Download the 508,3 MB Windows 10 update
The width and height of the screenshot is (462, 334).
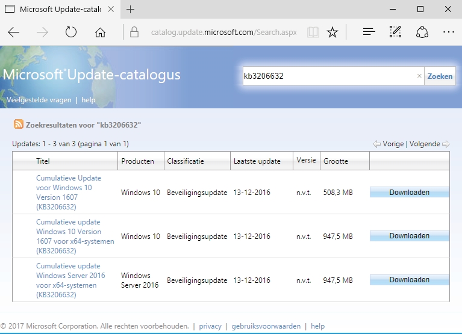click(x=409, y=193)
